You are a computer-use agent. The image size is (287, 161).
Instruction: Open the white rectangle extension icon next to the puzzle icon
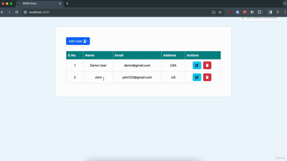click(x=252, y=12)
